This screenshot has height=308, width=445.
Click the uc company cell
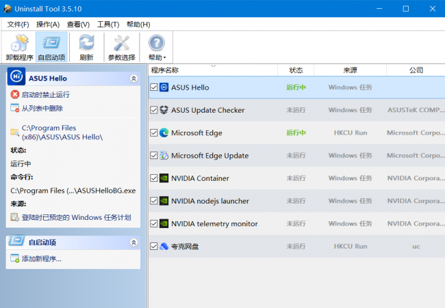[416, 247]
